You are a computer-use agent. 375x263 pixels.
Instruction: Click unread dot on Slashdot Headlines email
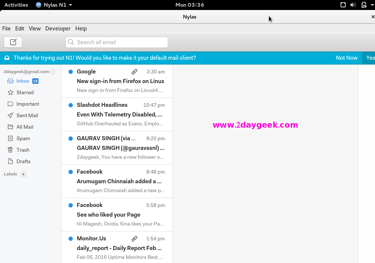(70, 105)
